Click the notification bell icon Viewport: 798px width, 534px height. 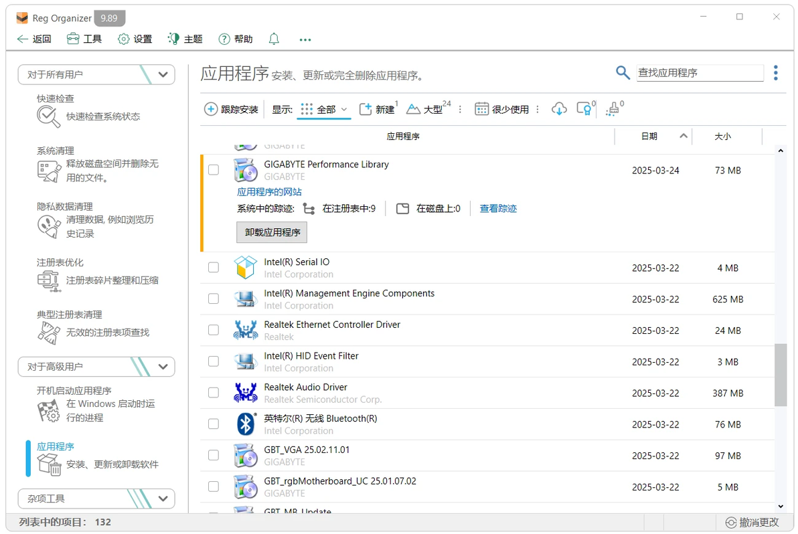274,39
